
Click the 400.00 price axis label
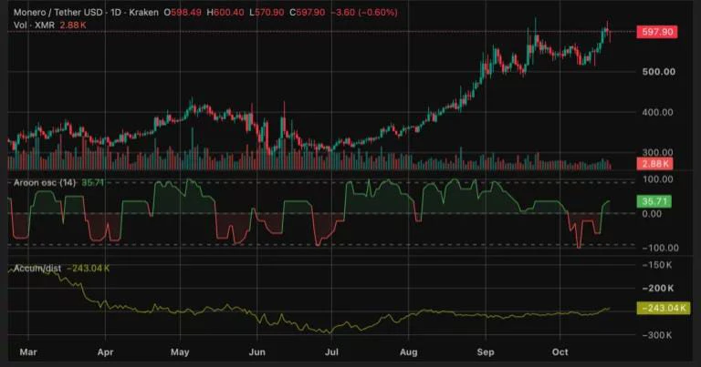pyautogui.click(x=657, y=112)
